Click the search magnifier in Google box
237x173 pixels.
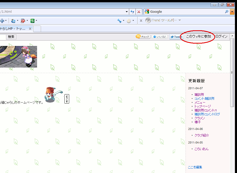[227, 12]
